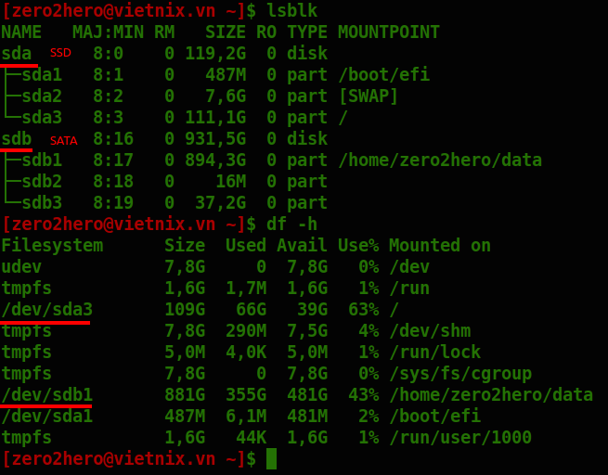Select the sdb3 partition tree entry
The width and height of the screenshot is (608, 475).
pos(42,202)
